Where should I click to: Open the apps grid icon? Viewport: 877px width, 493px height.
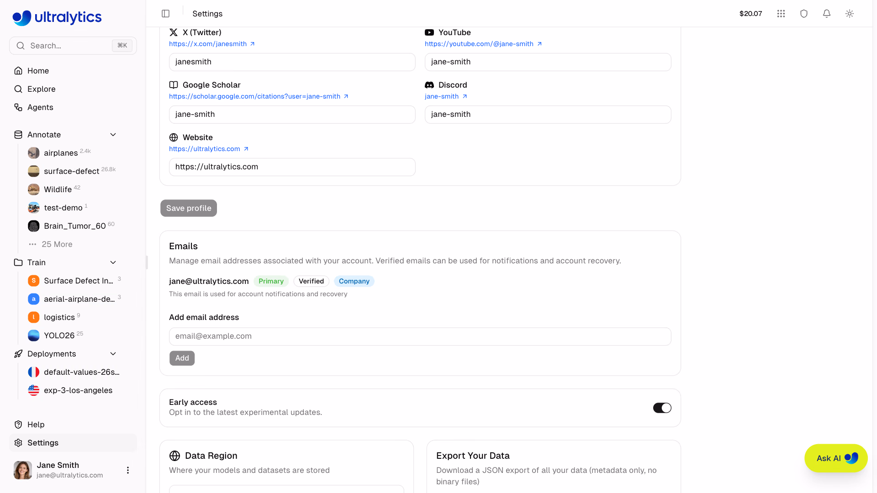pos(781,14)
